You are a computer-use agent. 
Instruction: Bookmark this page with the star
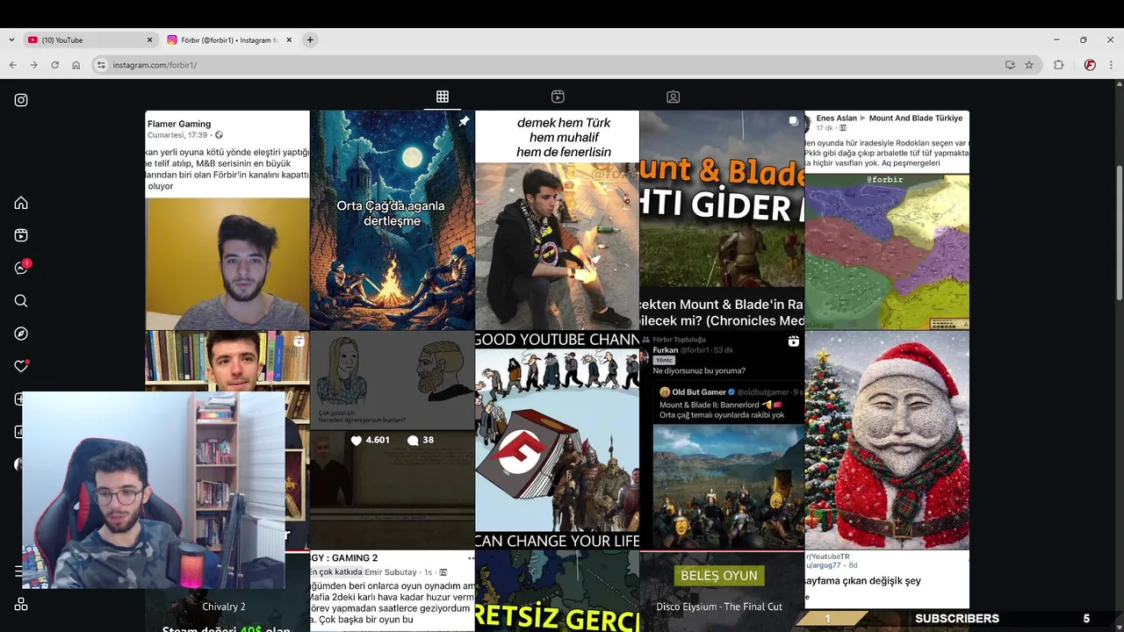click(1029, 65)
